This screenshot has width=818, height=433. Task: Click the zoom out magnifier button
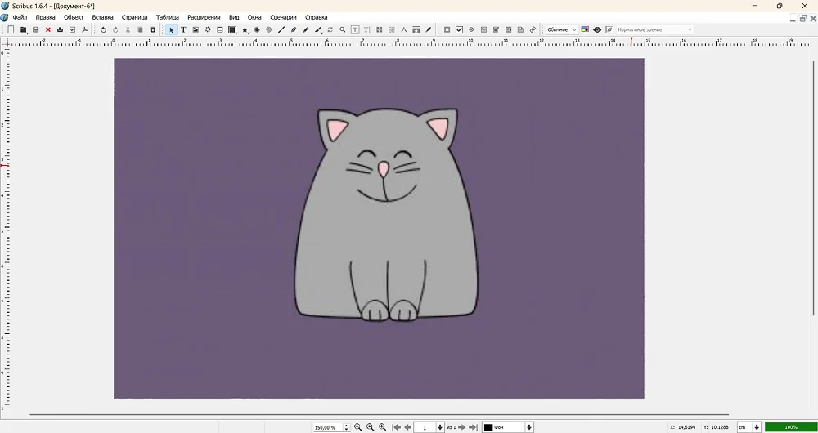pos(357,427)
